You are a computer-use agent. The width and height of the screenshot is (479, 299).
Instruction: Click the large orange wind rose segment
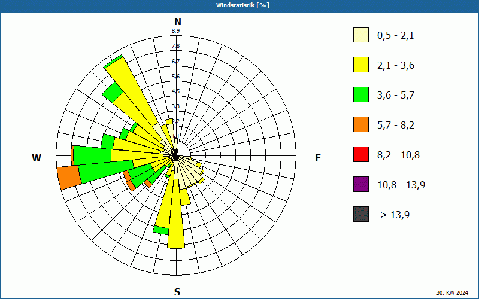[x=69, y=178]
